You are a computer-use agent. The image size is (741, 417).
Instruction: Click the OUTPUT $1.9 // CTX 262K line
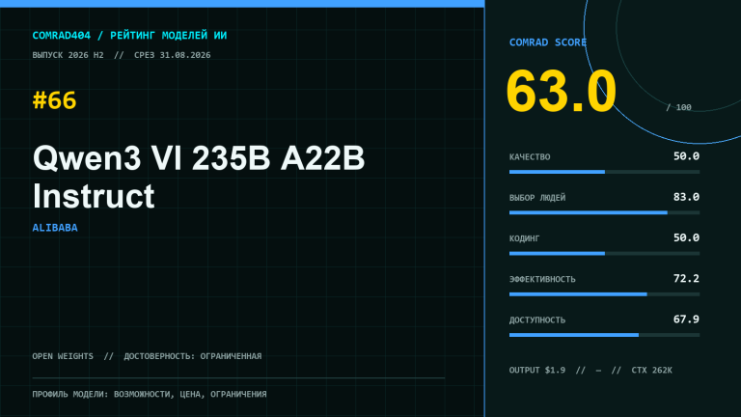pos(590,370)
